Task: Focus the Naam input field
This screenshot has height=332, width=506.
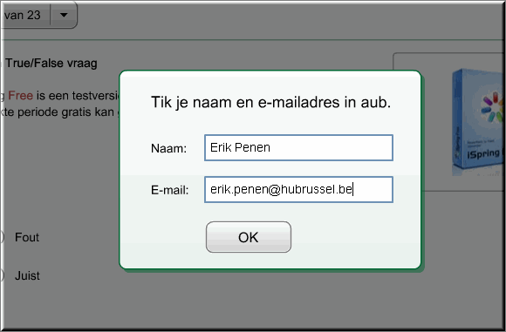Action: pyautogui.click(x=298, y=147)
